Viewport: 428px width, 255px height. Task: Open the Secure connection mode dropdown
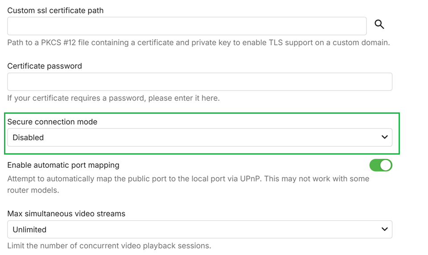coord(199,138)
